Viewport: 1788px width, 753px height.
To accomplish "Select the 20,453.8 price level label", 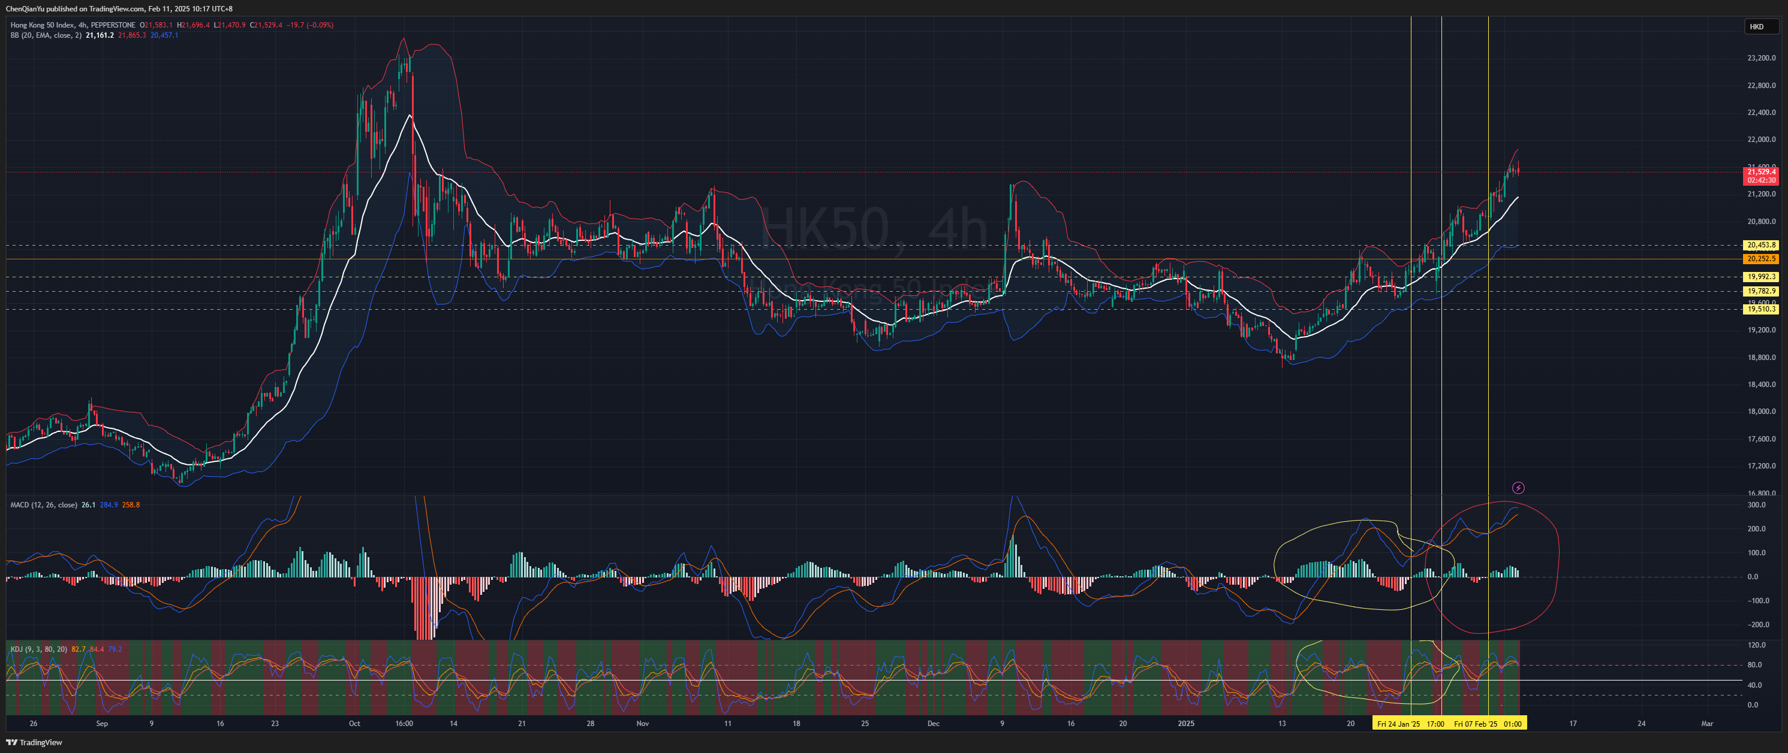I will point(1762,245).
